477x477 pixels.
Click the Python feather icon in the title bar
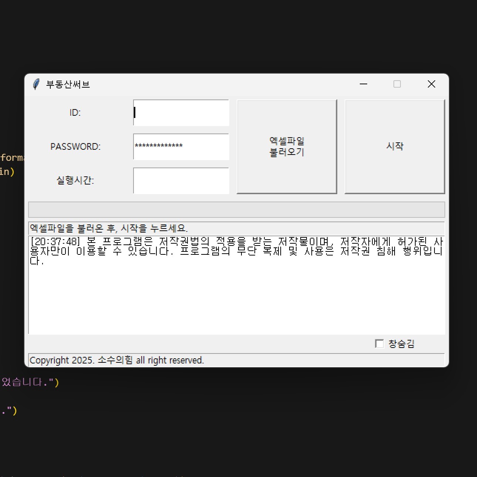tap(36, 84)
